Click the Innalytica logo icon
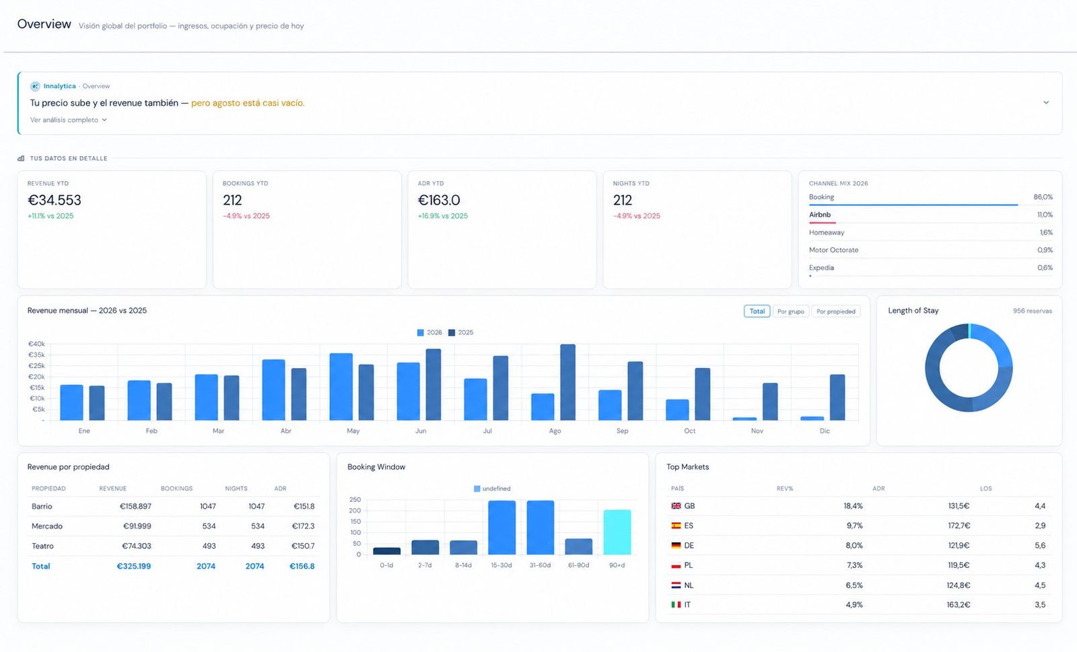Viewport: 1077px width, 652px height. click(x=35, y=86)
